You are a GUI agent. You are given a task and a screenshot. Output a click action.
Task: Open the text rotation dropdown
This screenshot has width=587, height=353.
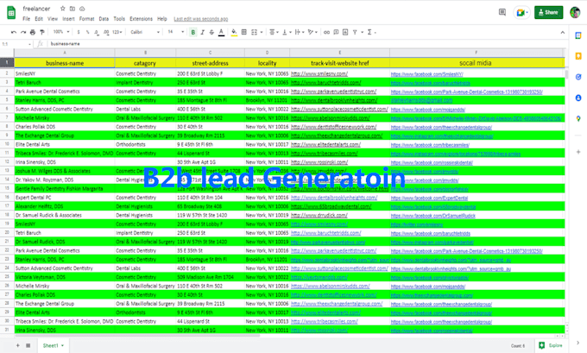click(312, 32)
